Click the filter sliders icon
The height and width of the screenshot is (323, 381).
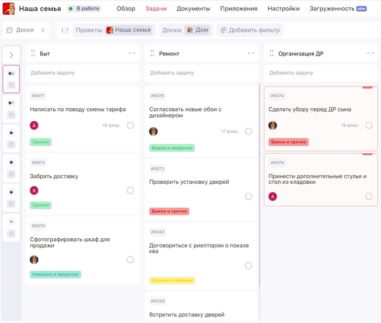click(65, 30)
